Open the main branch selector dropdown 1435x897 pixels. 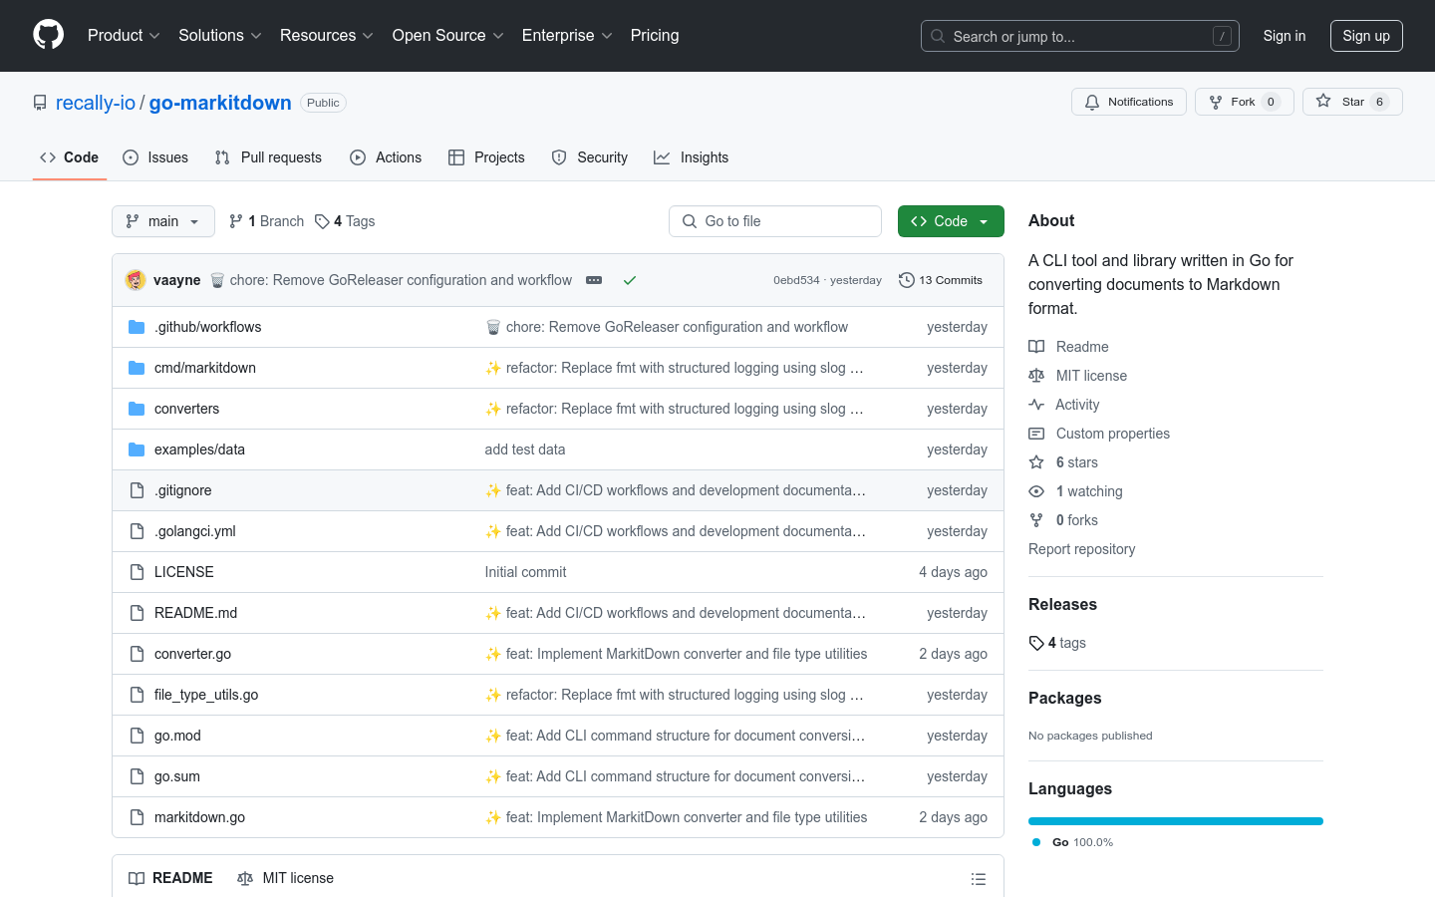(163, 221)
